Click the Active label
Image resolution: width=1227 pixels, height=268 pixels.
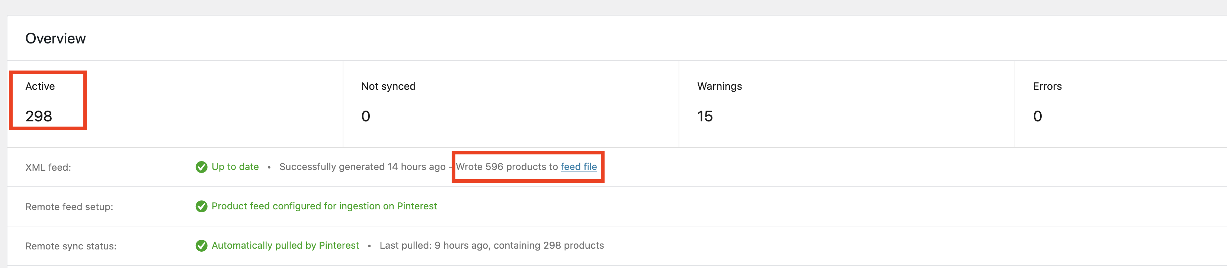pyautogui.click(x=40, y=86)
